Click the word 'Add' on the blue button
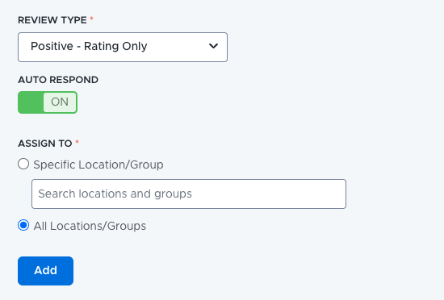The height and width of the screenshot is (300, 444). click(45, 271)
